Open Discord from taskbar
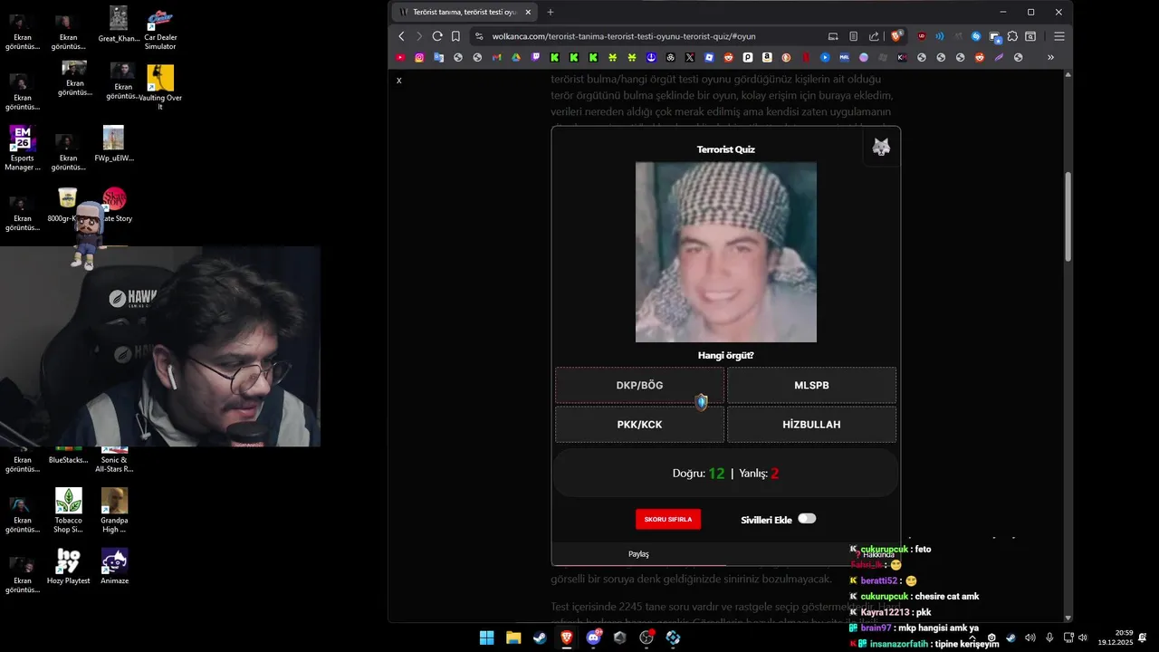1159x652 pixels. click(593, 638)
